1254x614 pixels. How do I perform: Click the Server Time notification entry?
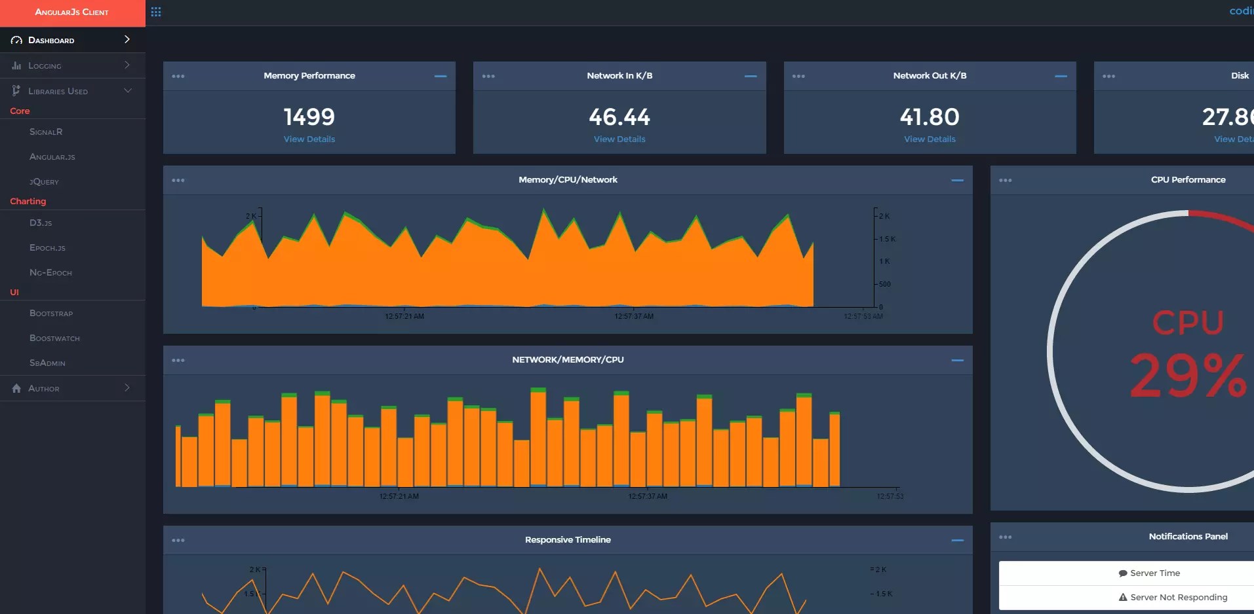coord(1149,572)
